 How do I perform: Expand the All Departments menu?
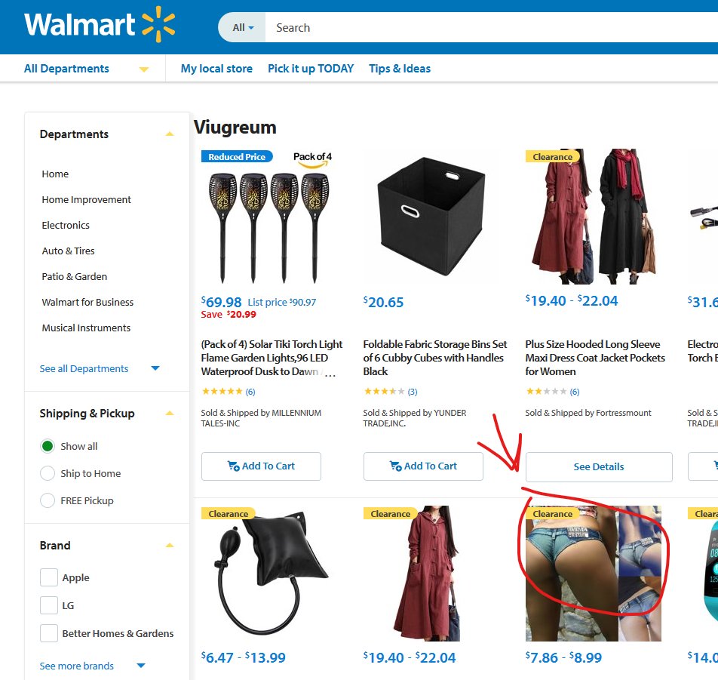coord(86,69)
